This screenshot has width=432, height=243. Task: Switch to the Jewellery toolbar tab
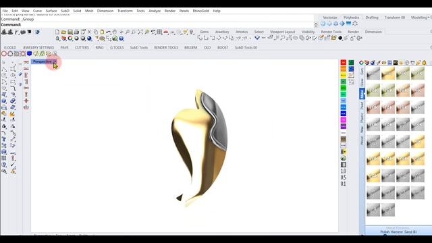click(x=222, y=32)
